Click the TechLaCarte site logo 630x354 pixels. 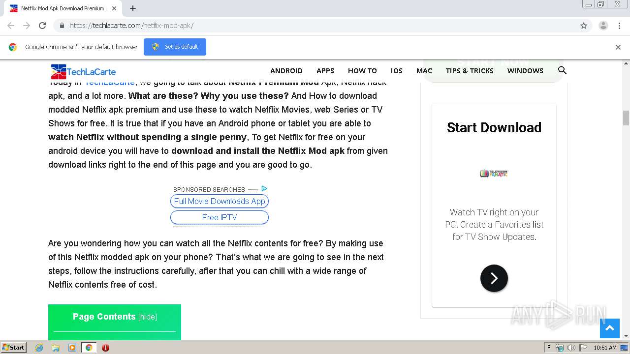(x=83, y=72)
